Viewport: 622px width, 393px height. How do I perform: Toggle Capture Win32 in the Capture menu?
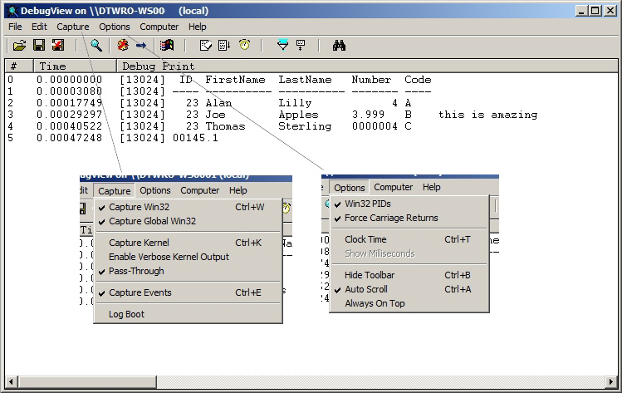pyautogui.click(x=188, y=207)
